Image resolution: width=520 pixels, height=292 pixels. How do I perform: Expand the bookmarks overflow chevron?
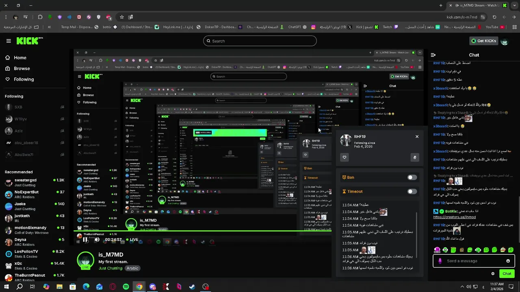tap(49, 27)
